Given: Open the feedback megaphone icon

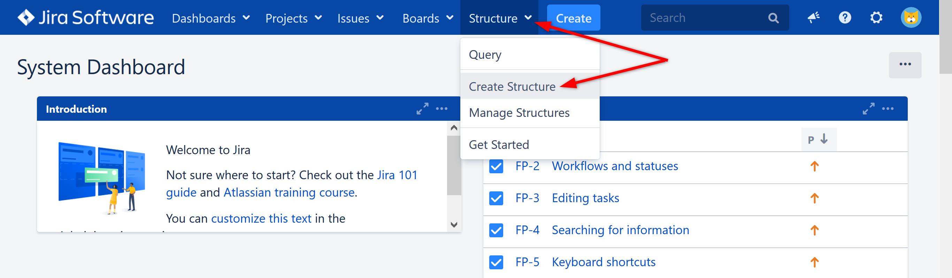Looking at the screenshot, I should click(x=813, y=17).
